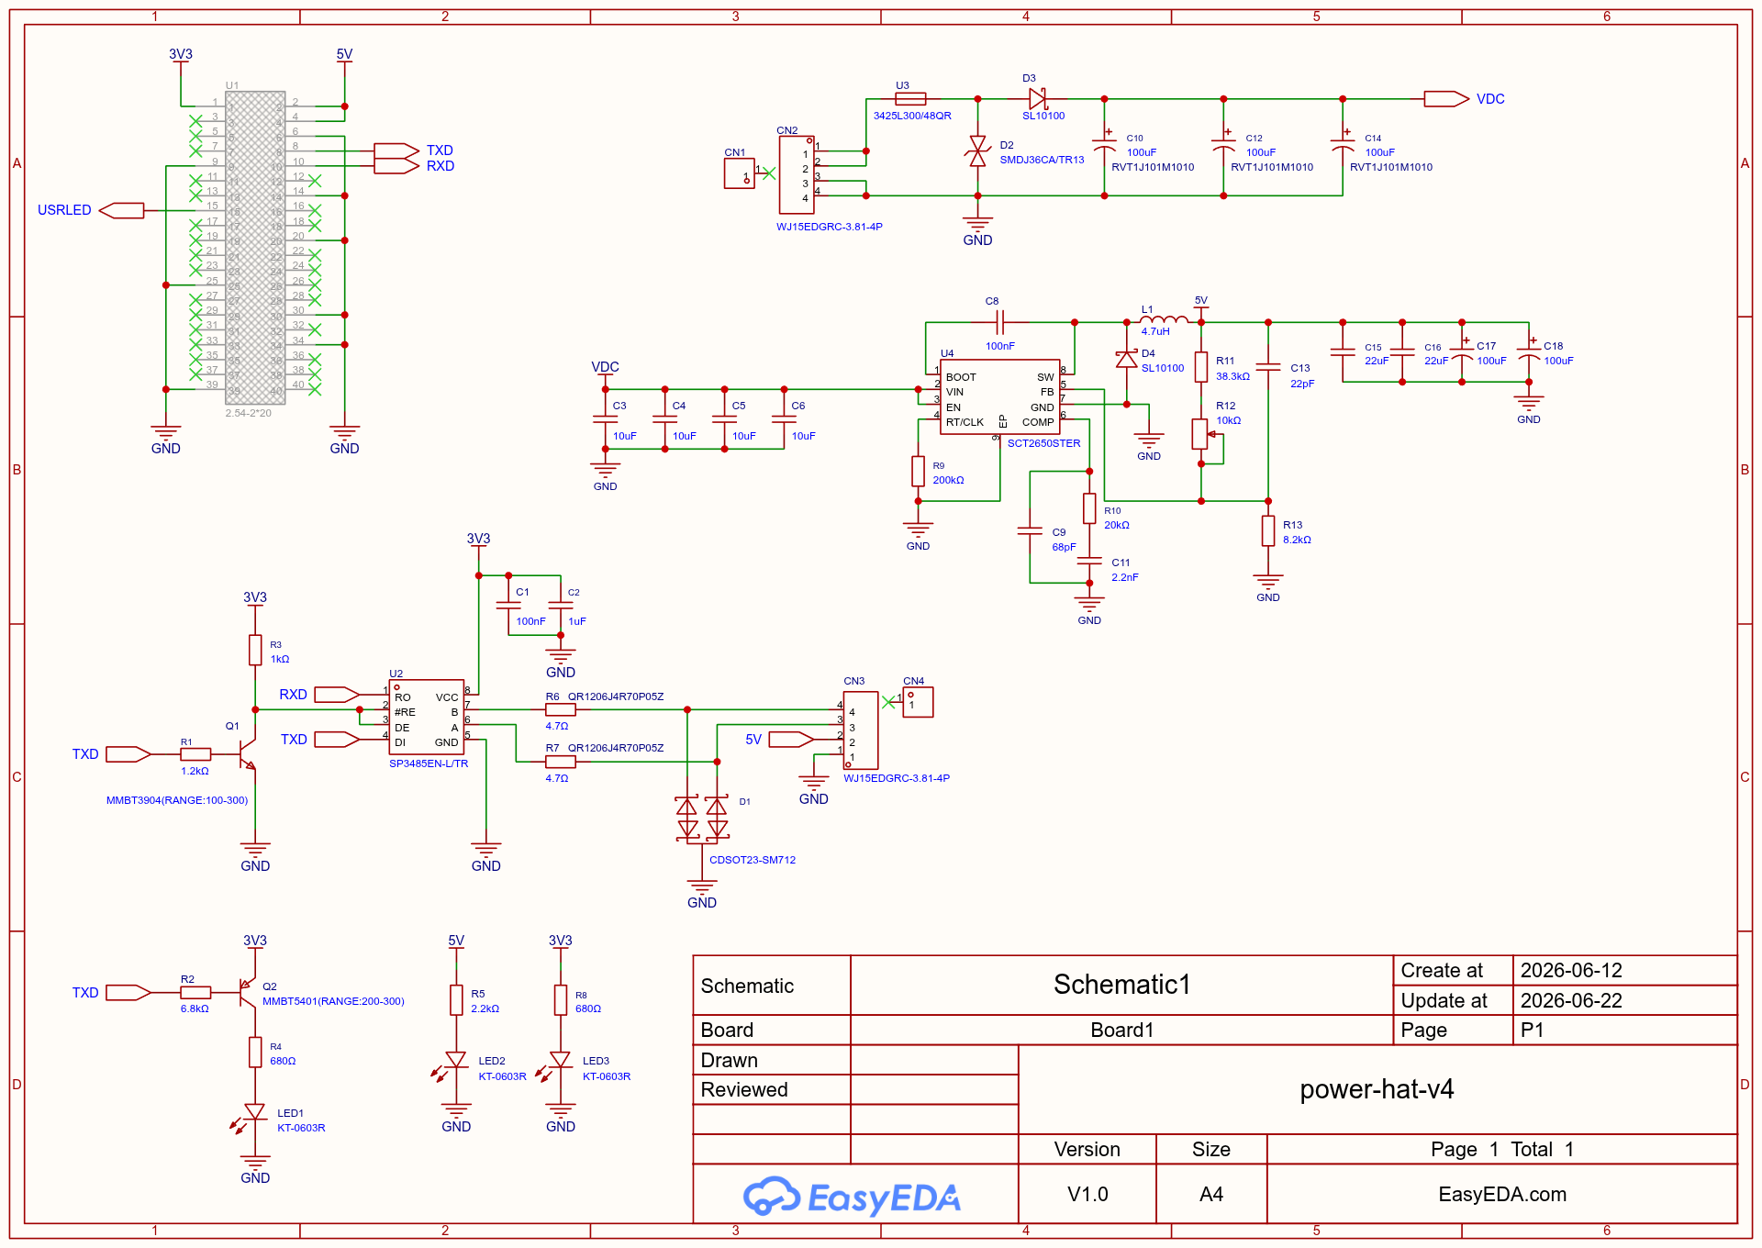The height and width of the screenshot is (1248, 1762).
Task: Select the U3 fuse component symbol
Action: 910,98
